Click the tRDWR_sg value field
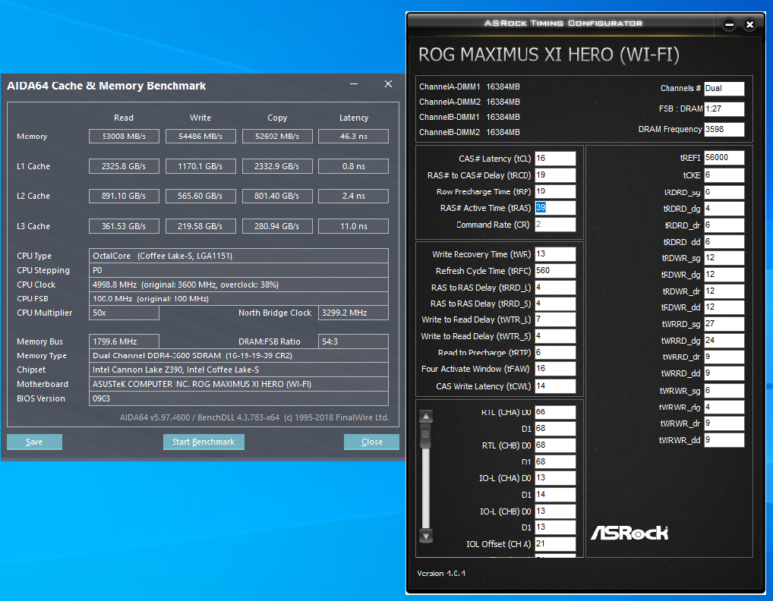This screenshot has height=601, width=773. [724, 258]
